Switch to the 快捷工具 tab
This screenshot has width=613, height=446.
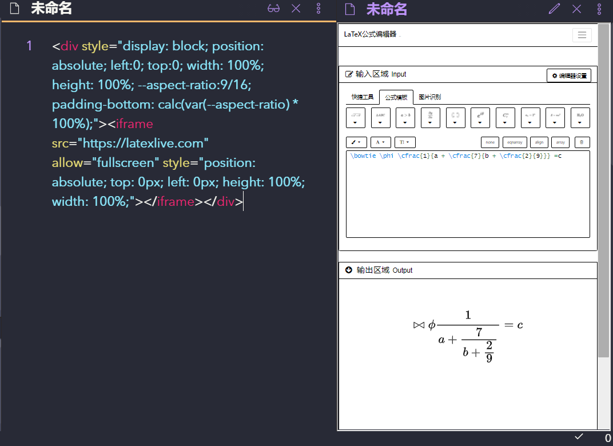(363, 97)
